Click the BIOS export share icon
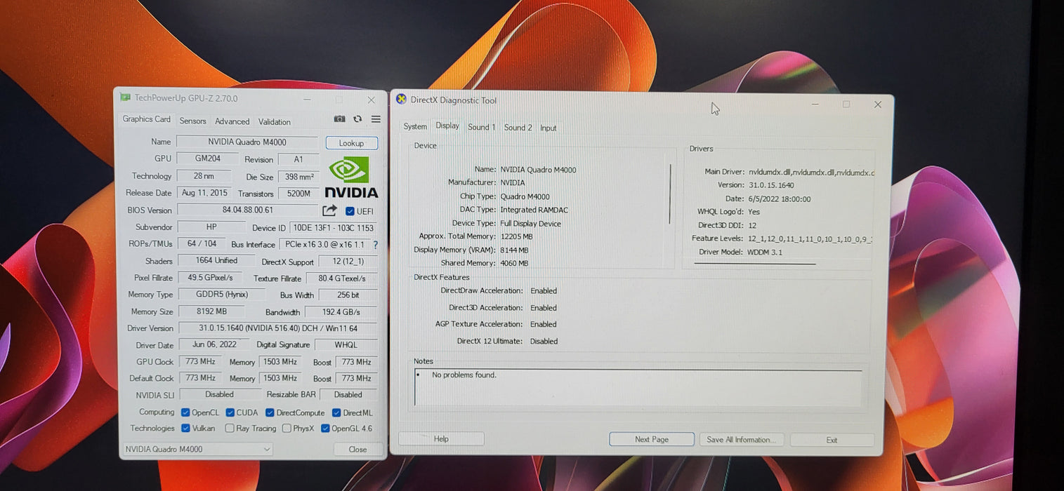This screenshot has height=491, width=1064. coord(329,210)
